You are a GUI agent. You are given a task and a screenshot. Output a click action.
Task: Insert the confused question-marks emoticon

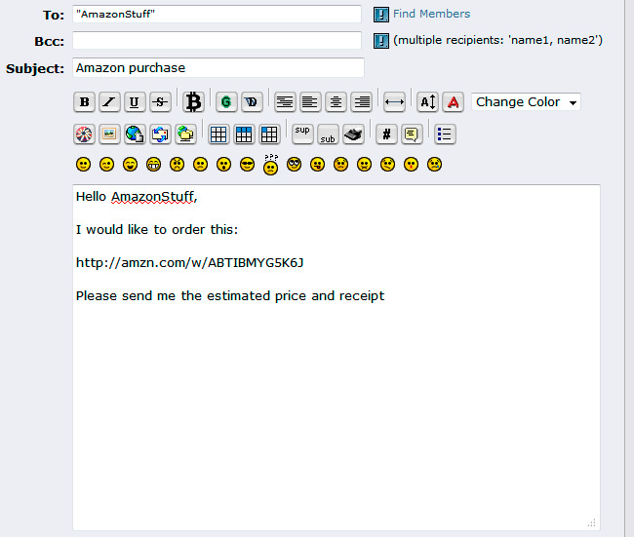270,164
